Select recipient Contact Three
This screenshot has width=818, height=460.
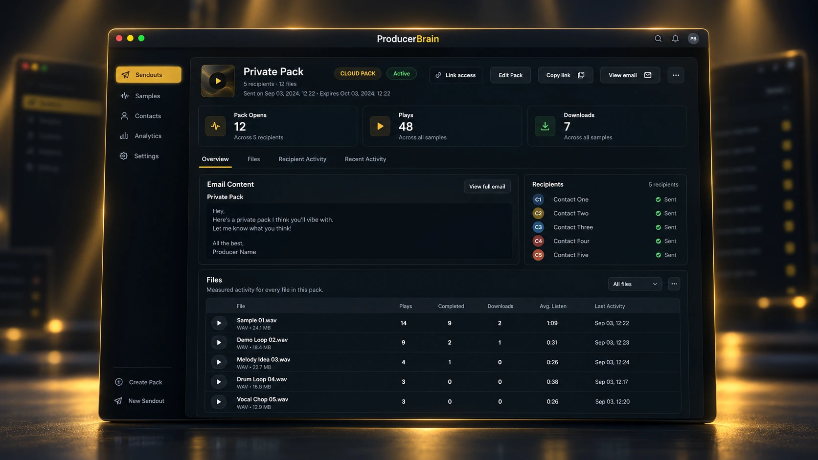[605, 227]
